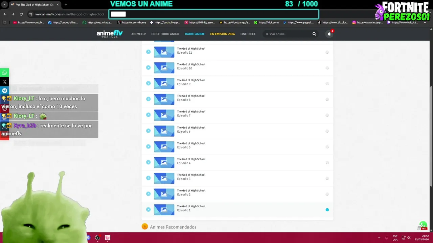This screenshot has width=433, height=243.
Task: Mark Episodio 9 as watched
Action: pos(327,84)
